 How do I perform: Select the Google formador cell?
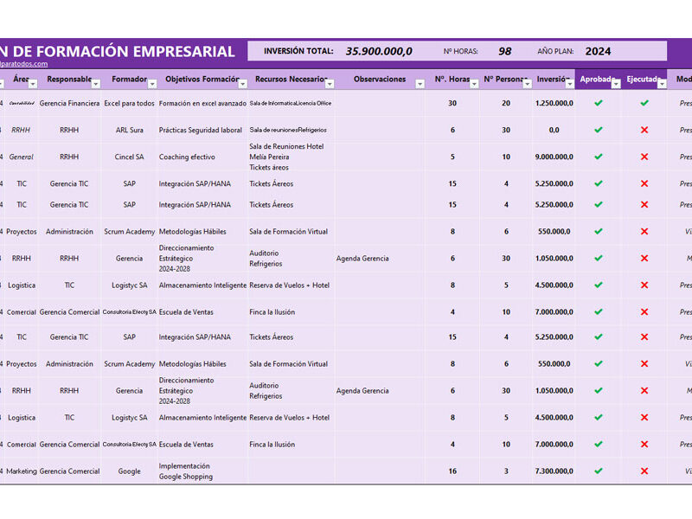(129, 471)
